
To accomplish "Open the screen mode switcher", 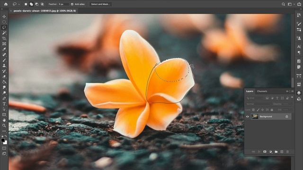I will tap(4, 153).
